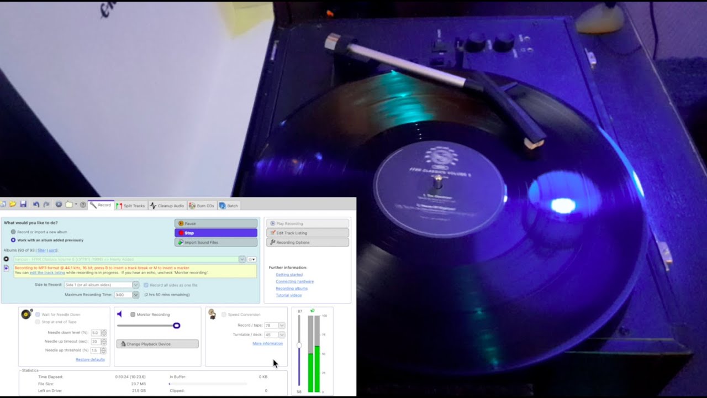Click the Needle down level input field
This screenshot has height=398, width=707.
coord(95,333)
